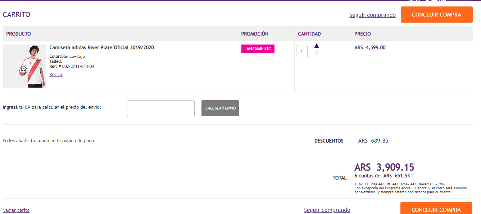This screenshot has height=214, width=481.
Task: Empty the cart with Vaciar carito
Action: click(16, 210)
